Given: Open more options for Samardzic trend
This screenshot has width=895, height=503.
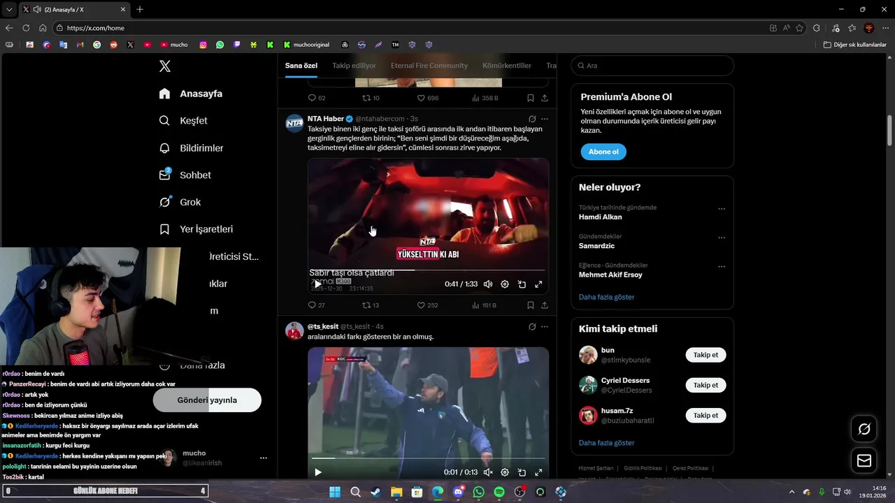Looking at the screenshot, I should click(x=722, y=238).
